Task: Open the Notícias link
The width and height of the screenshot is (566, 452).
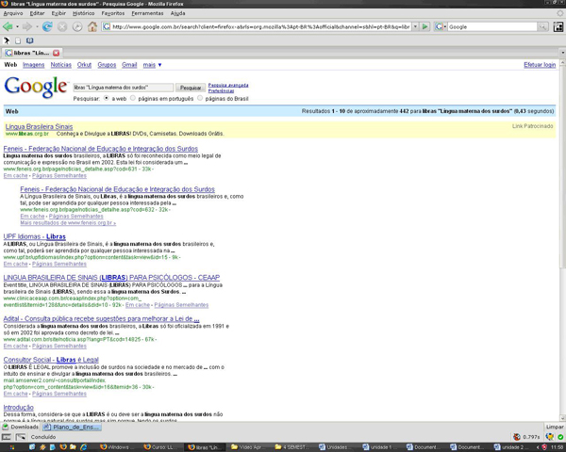Action: (61, 65)
